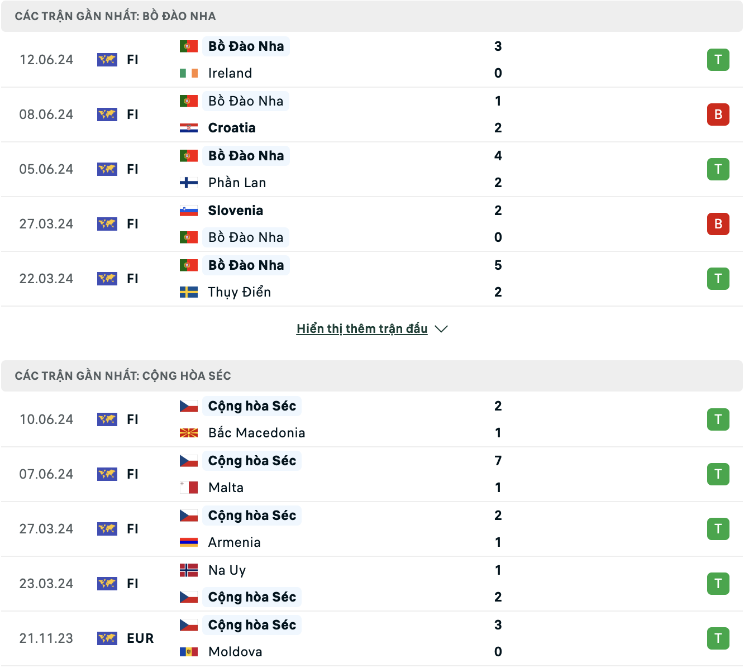Click the Finland flag next to Phần Lan
Viewport: 744px width, 668px height.
click(x=189, y=183)
